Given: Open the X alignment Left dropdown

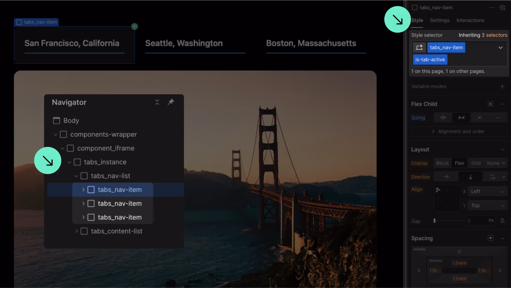Looking at the screenshot, I should coord(487,191).
